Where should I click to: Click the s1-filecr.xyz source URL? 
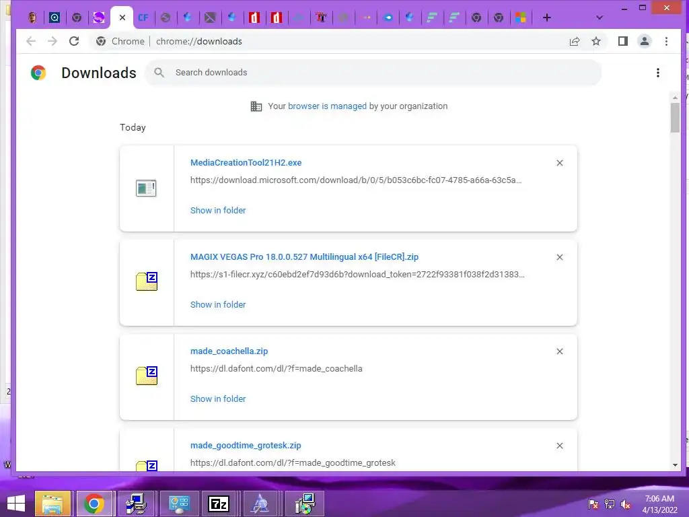[357, 275]
